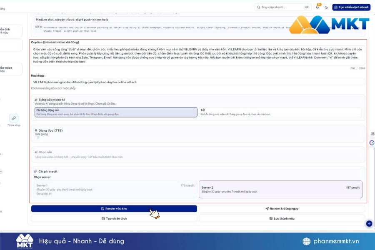Toggle the 'Tone giọng' TTS switch
The height and width of the screenshot is (250, 375).
pos(37,137)
